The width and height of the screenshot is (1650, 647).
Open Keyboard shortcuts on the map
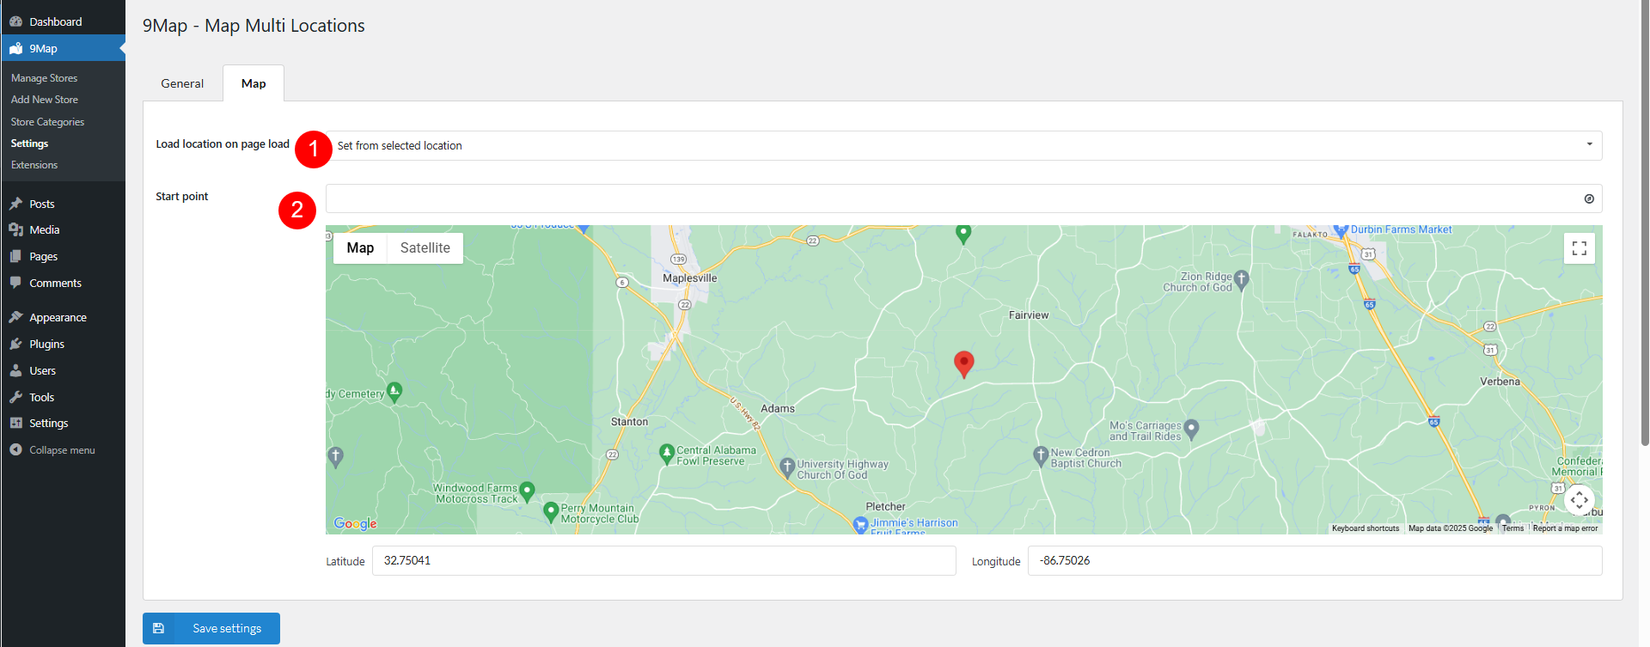click(1366, 528)
